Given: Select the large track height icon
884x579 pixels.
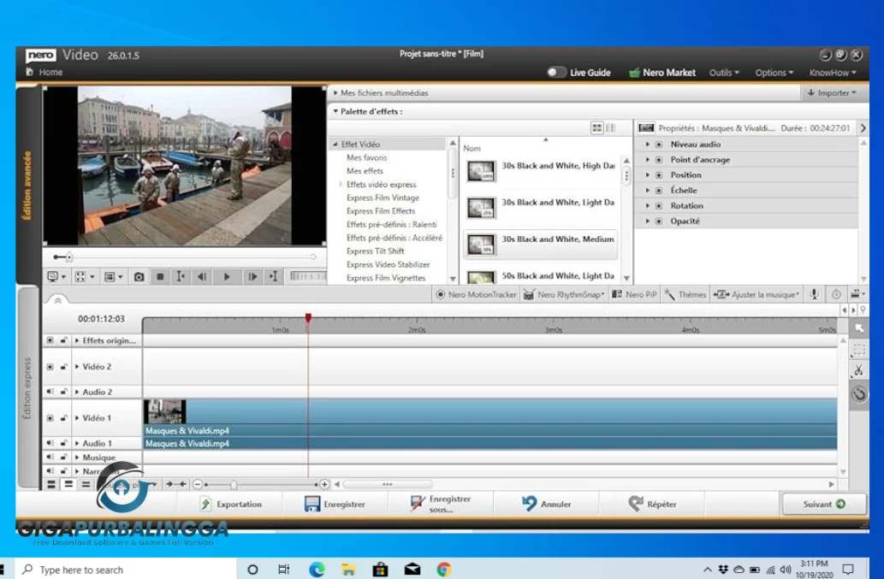Looking at the screenshot, I should pos(51,484).
